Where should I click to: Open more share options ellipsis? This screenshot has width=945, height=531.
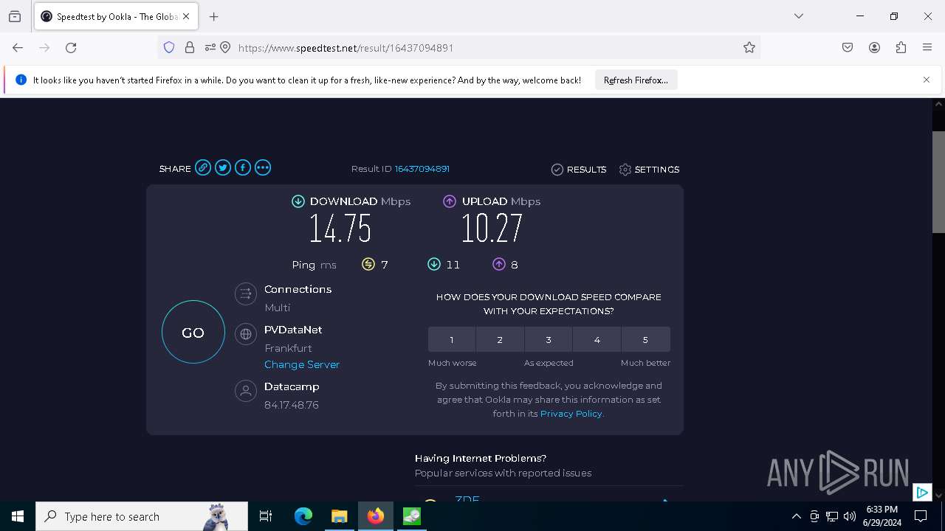point(263,168)
